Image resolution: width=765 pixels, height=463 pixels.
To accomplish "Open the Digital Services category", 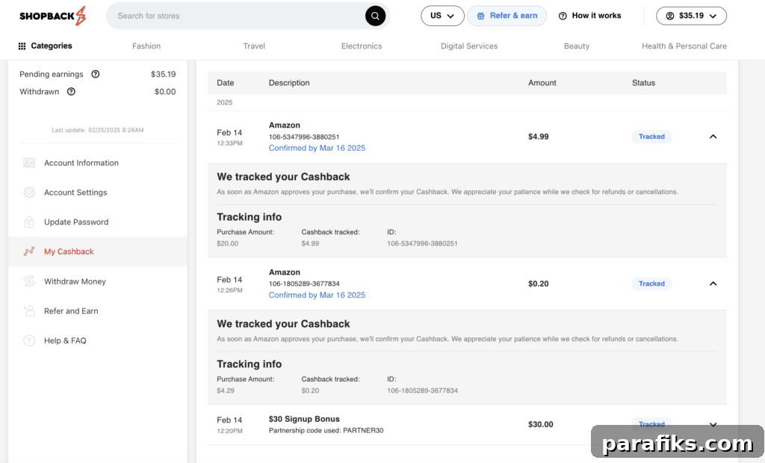I will click(x=469, y=46).
